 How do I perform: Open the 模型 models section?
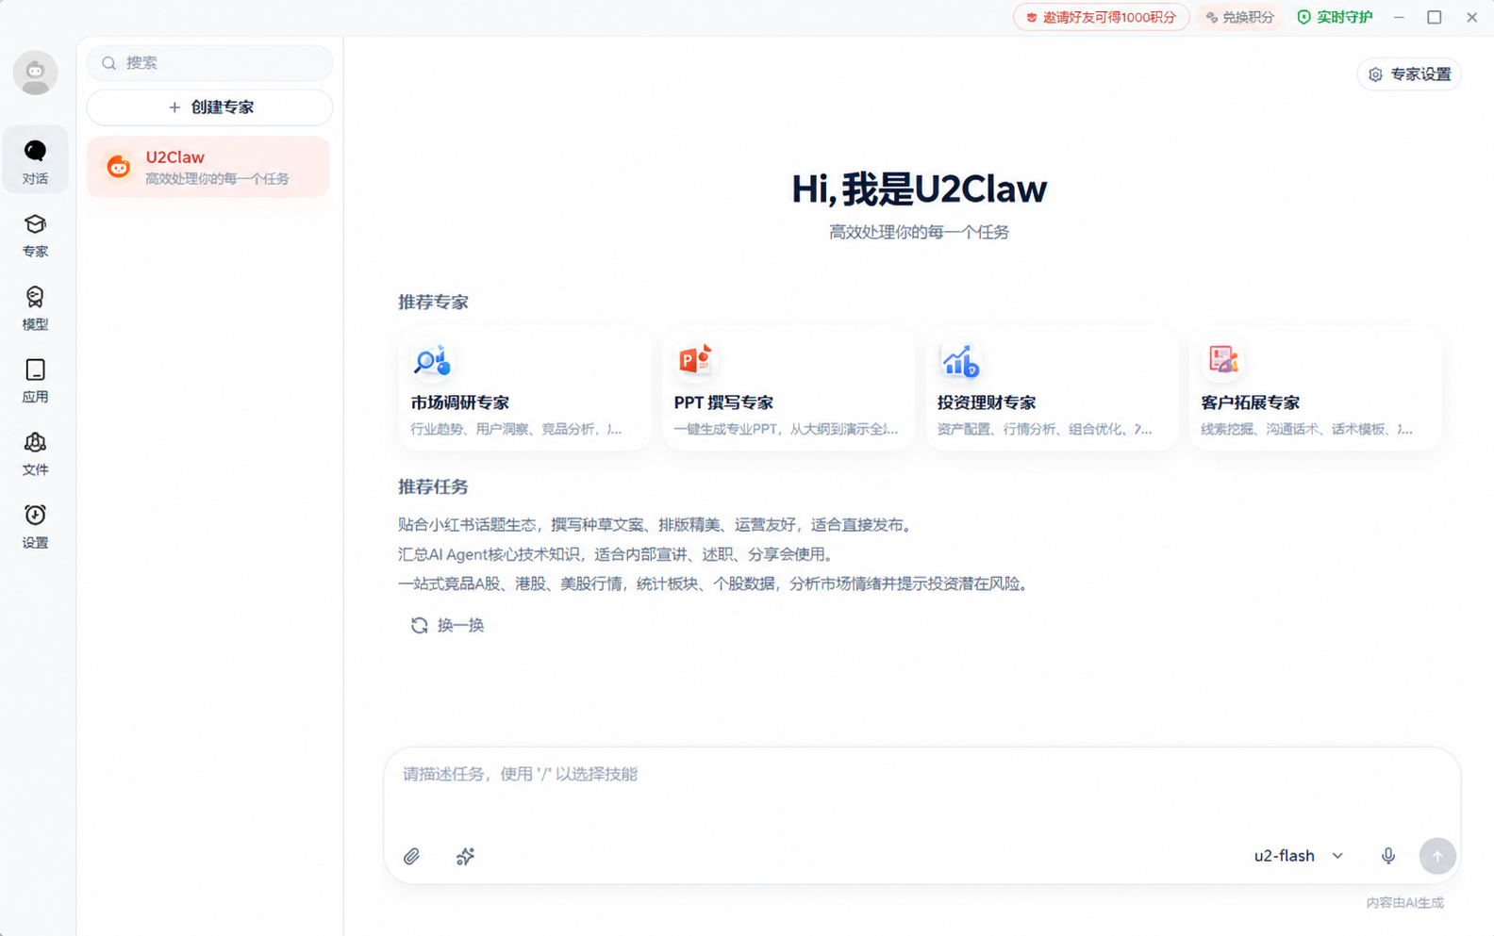tap(35, 307)
